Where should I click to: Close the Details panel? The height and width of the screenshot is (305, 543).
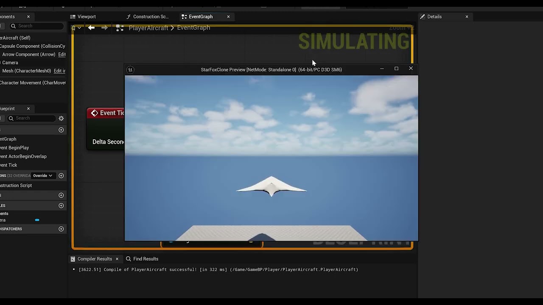point(467,17)
